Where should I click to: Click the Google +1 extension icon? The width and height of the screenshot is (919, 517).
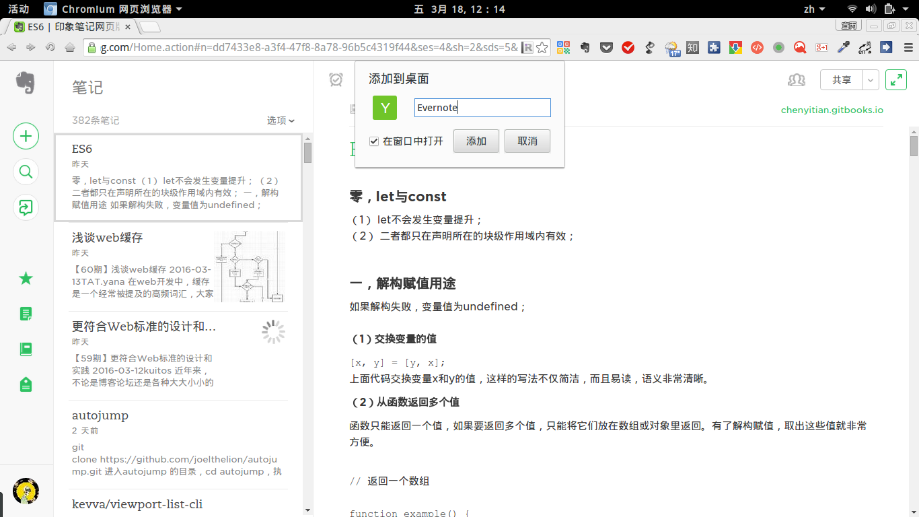[x=821, y=47]
